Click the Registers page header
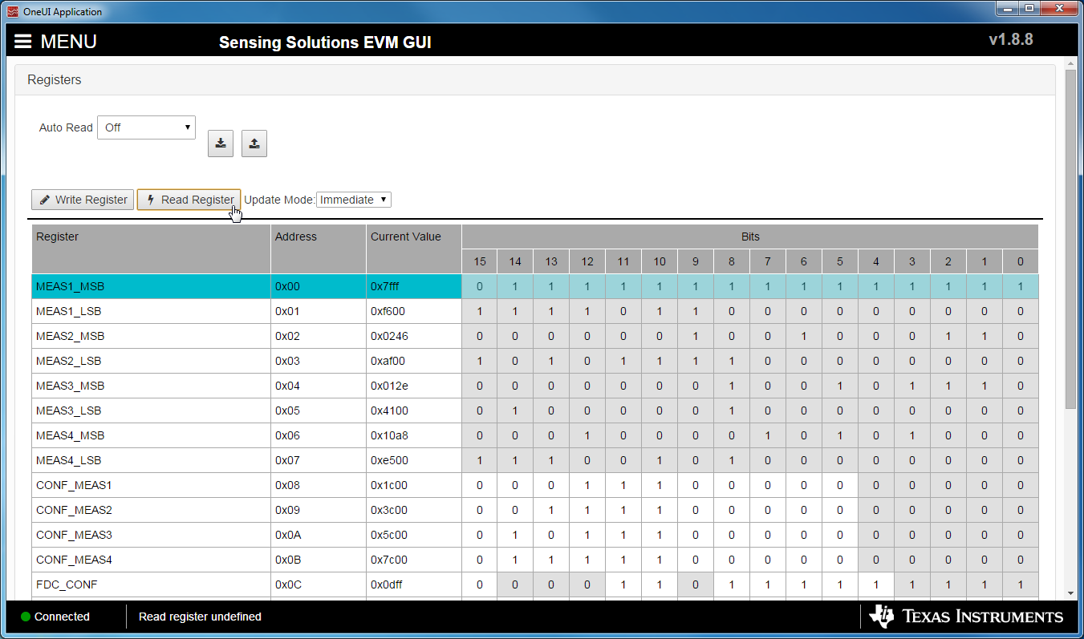Image resolution: width=1084 pixels, height=639 pixels. click(54, 79)
